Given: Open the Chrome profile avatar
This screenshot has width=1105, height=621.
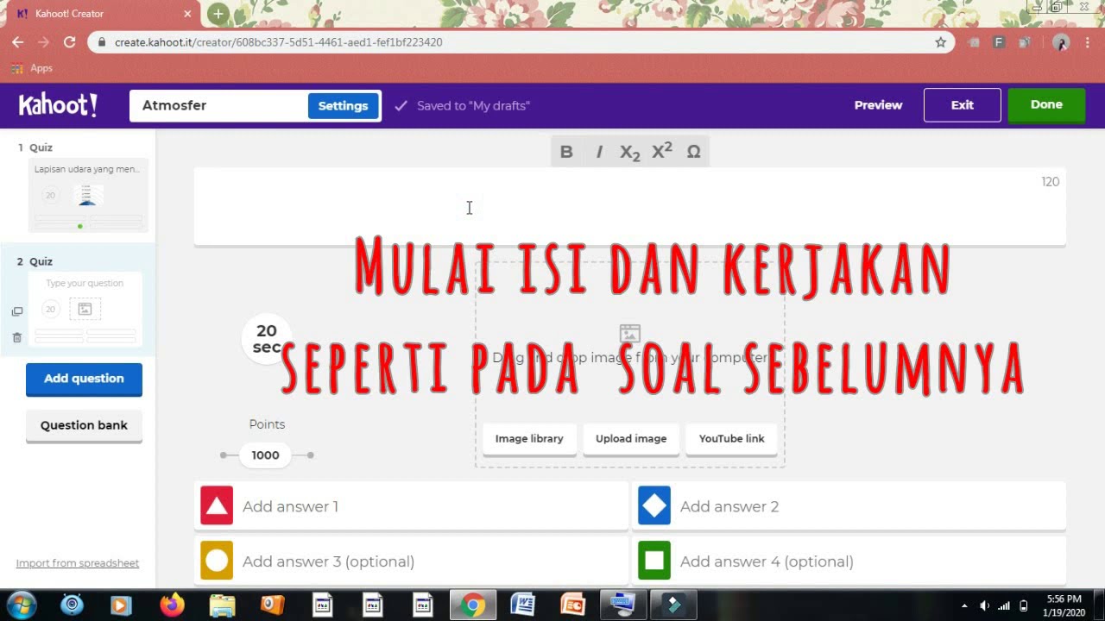Looking at the screenshot, I should pos(1062,42).
